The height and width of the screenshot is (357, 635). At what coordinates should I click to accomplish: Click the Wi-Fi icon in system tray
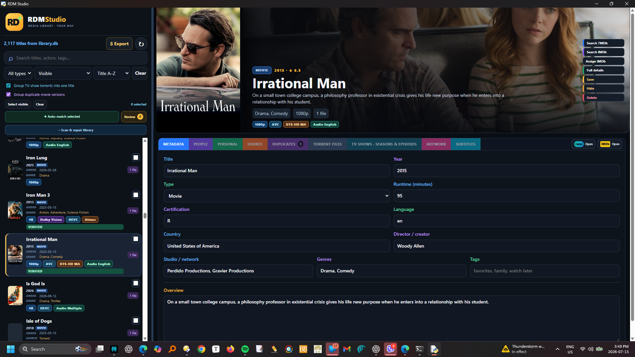(x=583, y=349)
